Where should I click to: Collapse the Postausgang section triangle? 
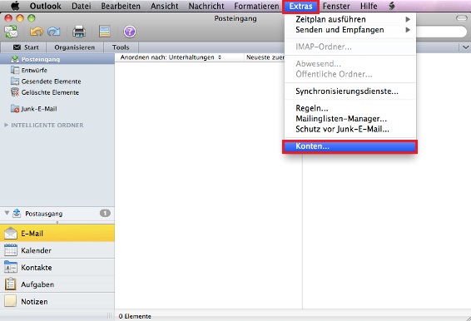[7, 213]
